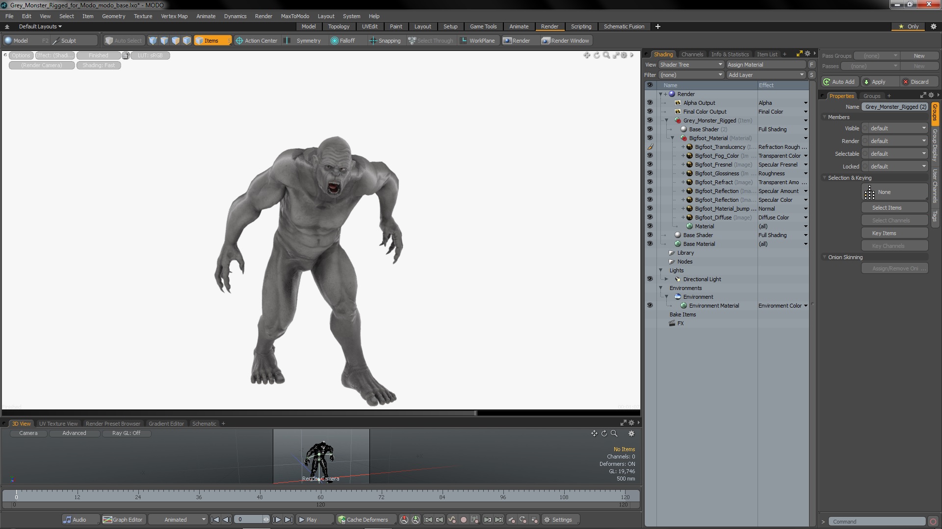Toggle visibility of Bigfoot_Fresnel layer
The width and height of the screenshot is (942, 529).
tap(650, 165)
